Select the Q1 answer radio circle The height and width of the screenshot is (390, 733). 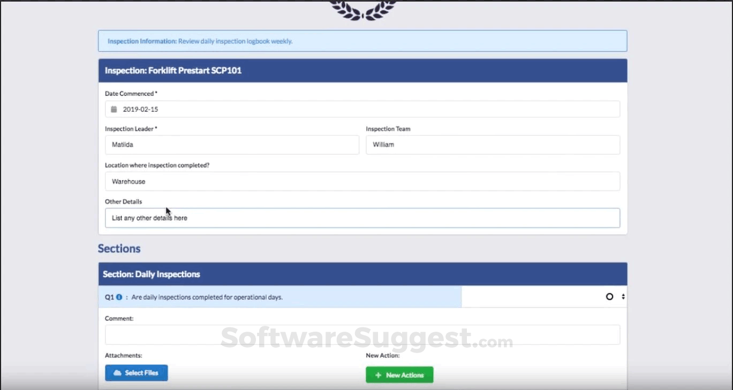click(610, 296)
